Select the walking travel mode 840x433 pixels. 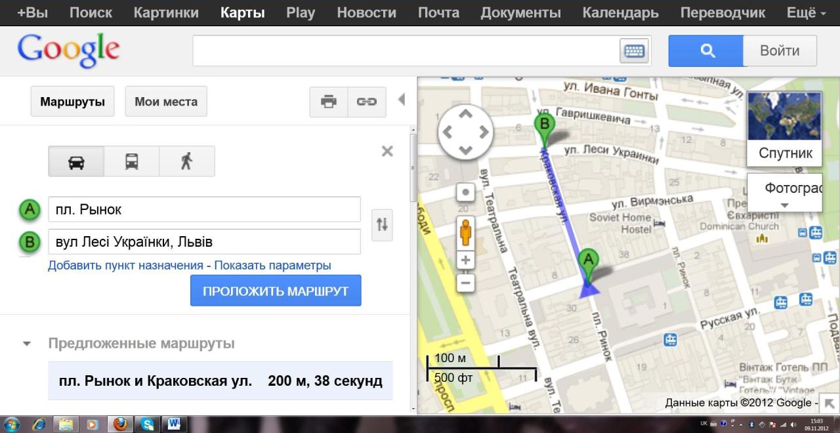coord(187,161)
